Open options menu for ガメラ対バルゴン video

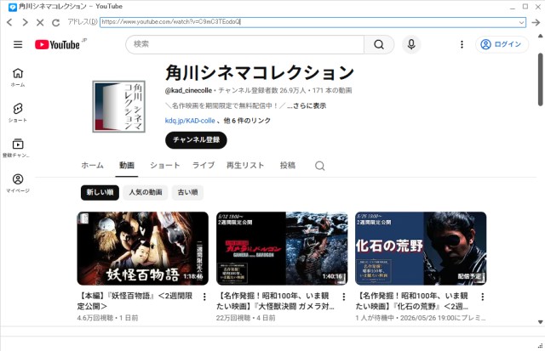(x=344, y=297)
